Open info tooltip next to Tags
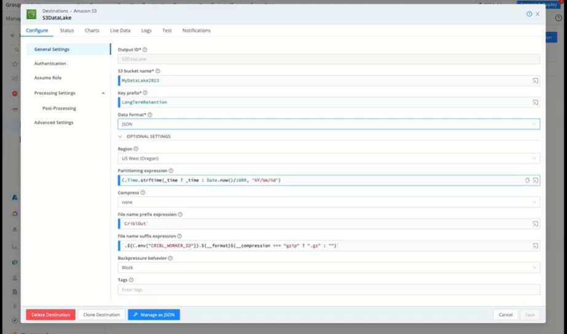This screenshot has height=334, width=567. click(x=131, y=280)
